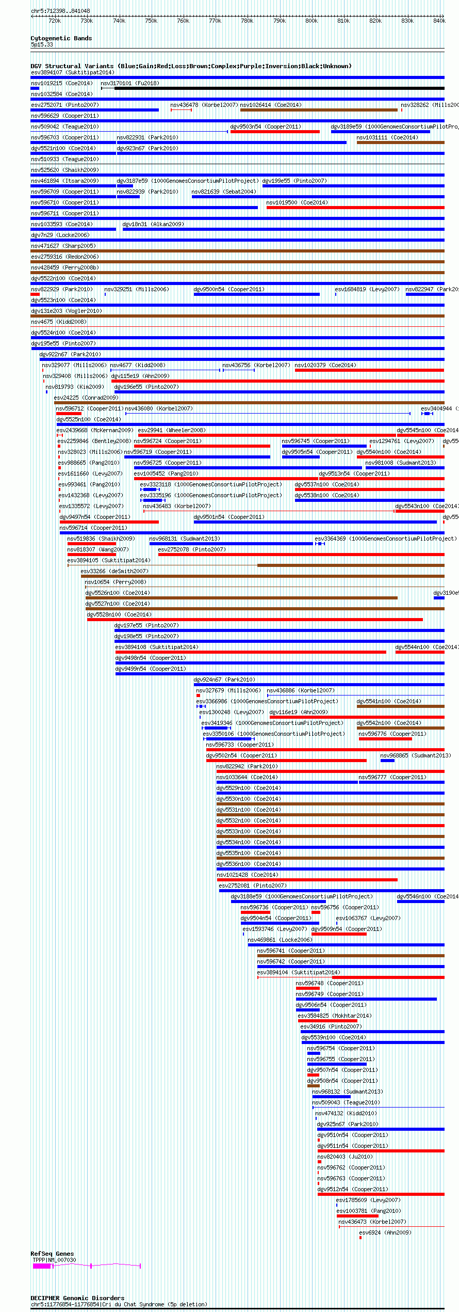Click the black nsv3170101 (Fu2018) bar
459x1312 pixels.
click(x=279, y=88)
